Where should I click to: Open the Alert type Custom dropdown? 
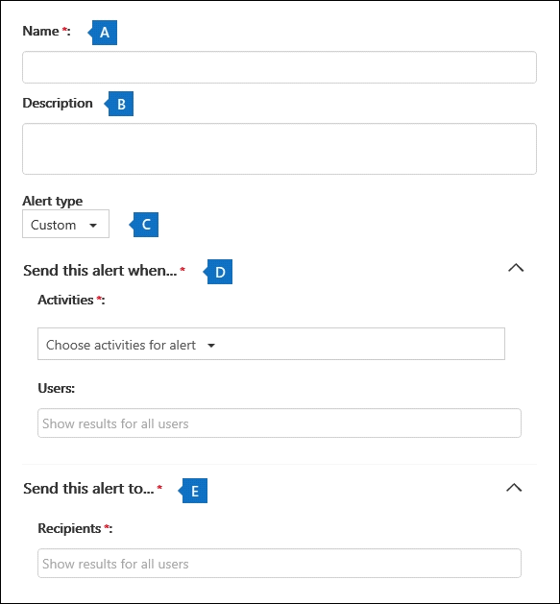click(65, 224)
